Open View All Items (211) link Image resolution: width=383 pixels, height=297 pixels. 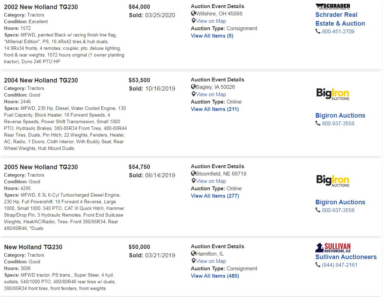(x=215, y=109)
